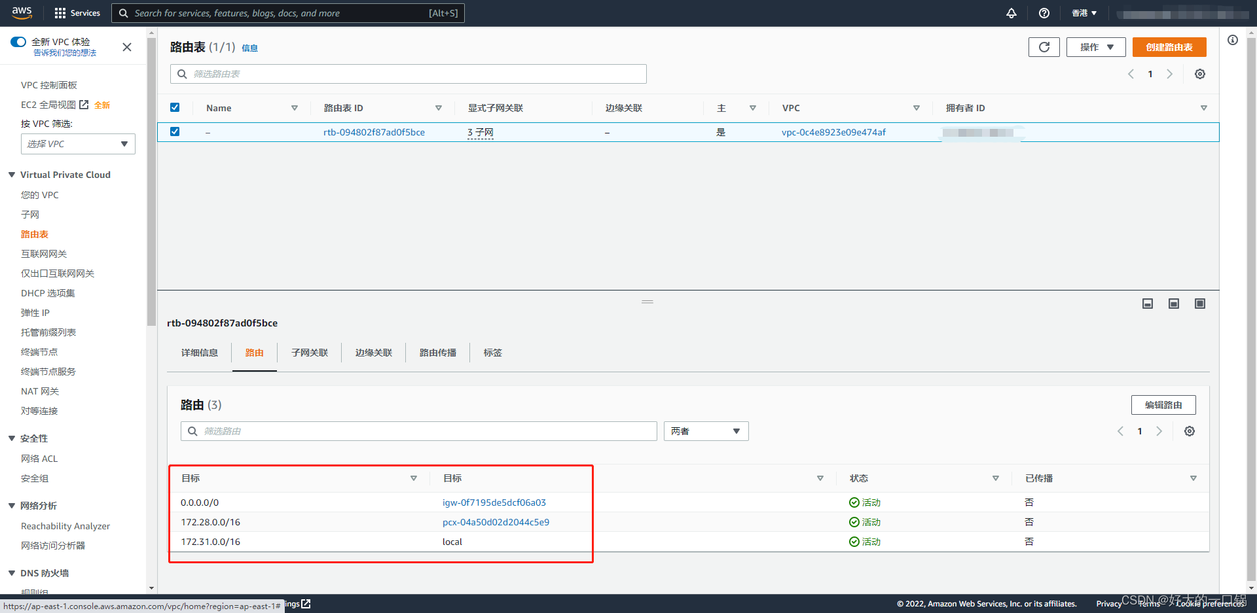The width and height of the screenshot is (1257, 613).
Task: Open the AWS Services grid menu
Action: pos(77,13)
